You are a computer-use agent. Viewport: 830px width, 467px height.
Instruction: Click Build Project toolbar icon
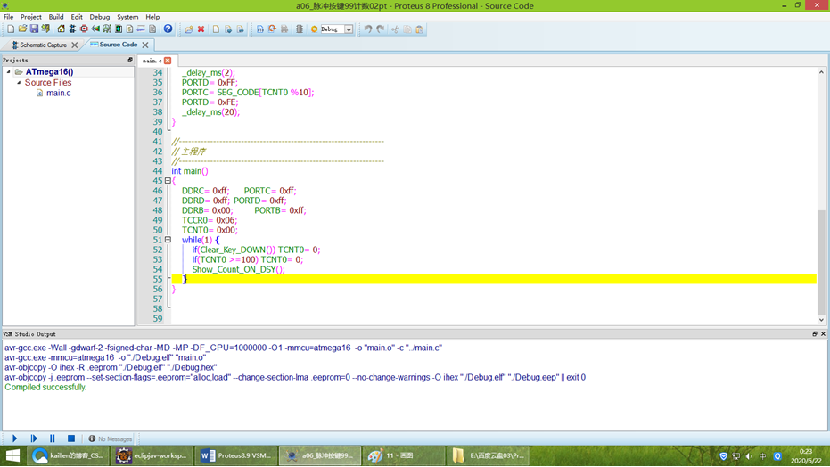coord(260,29)
